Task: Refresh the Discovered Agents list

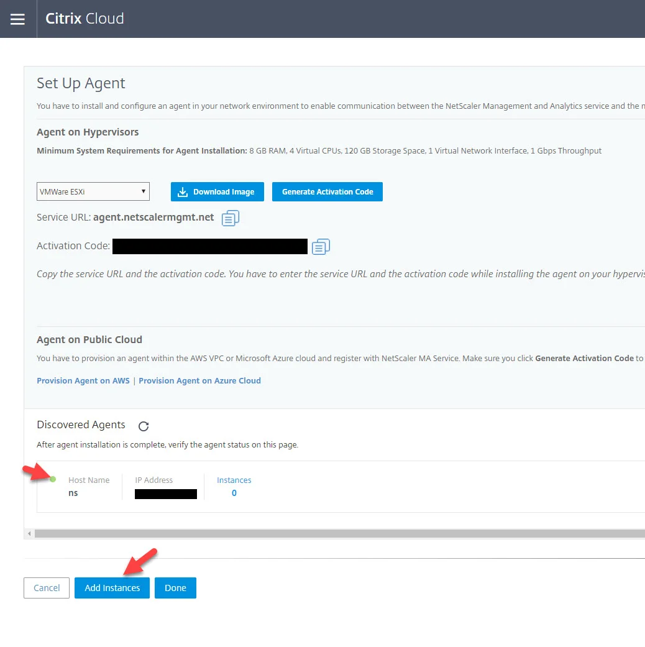Action: tap(144, 426)
